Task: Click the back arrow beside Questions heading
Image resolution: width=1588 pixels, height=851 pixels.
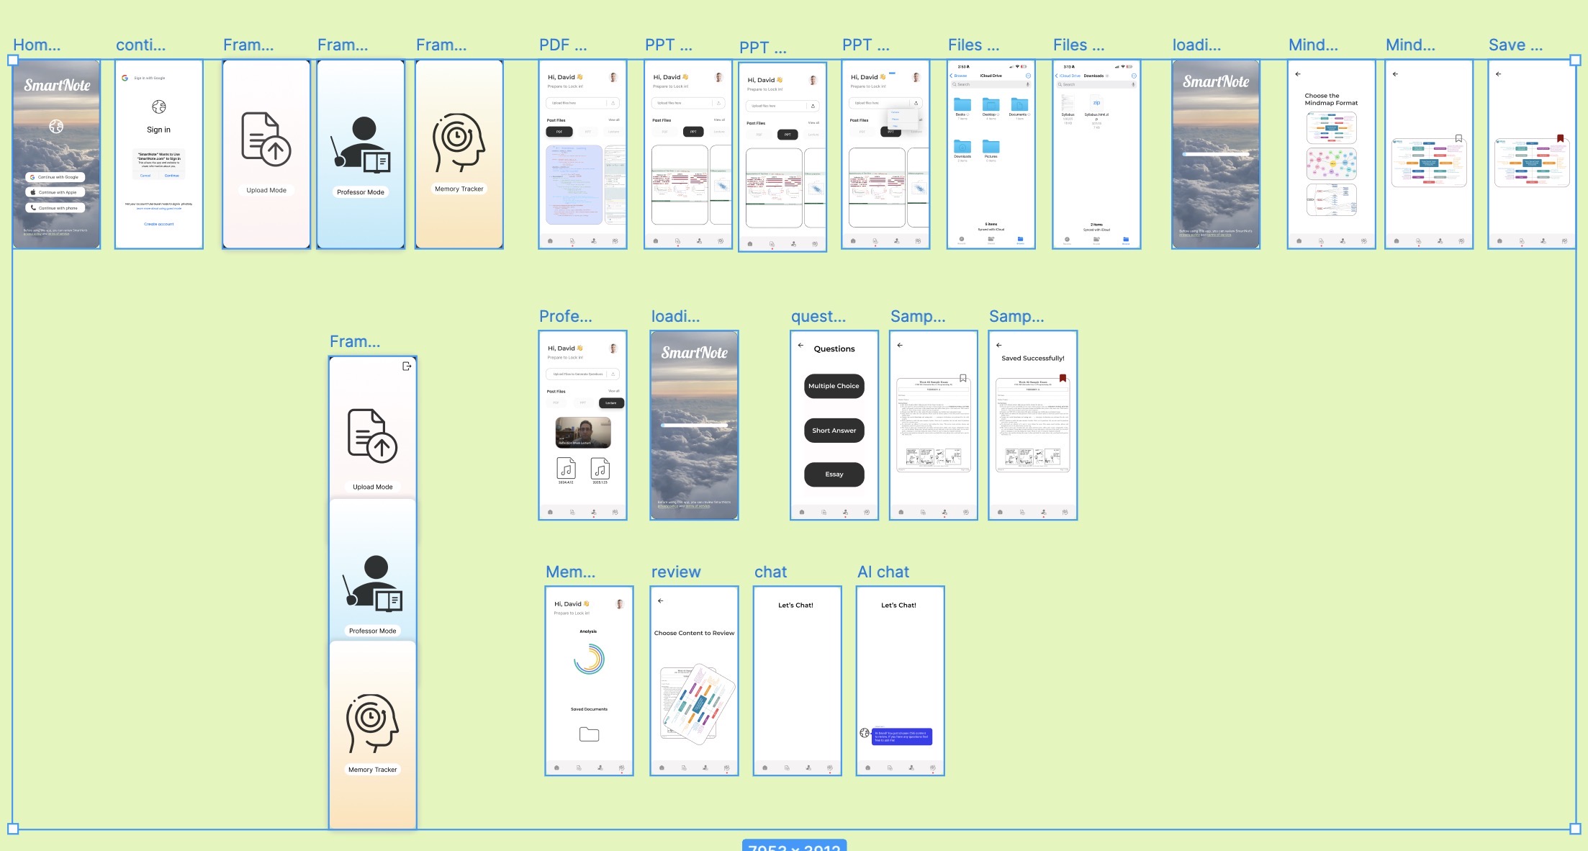Action: tap(800, 346)
